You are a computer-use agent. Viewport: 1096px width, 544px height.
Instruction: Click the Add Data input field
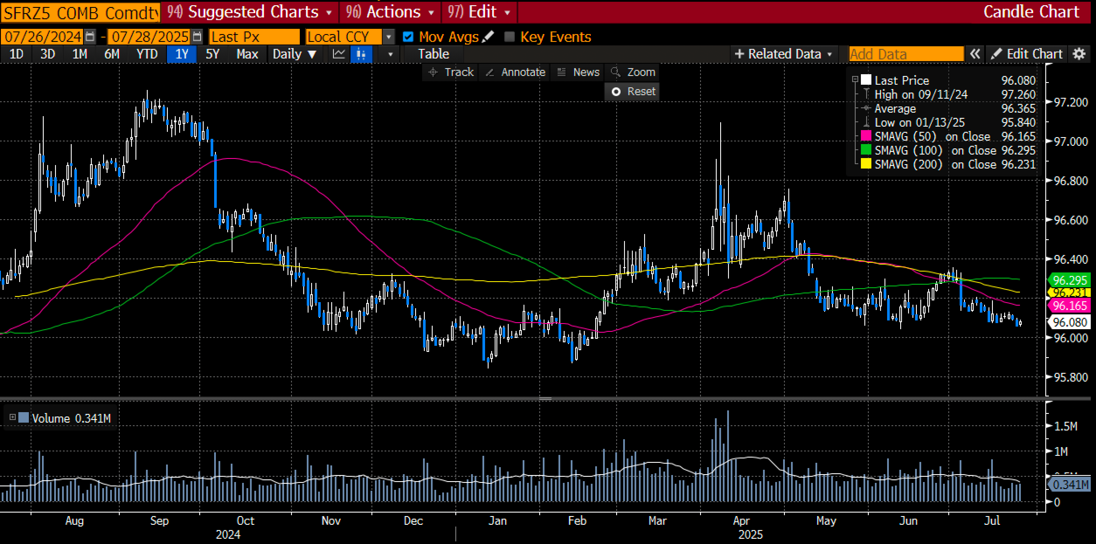point(906,54)
